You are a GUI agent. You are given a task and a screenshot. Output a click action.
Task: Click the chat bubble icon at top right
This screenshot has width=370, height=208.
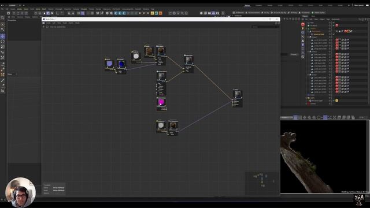coord(368,5)
